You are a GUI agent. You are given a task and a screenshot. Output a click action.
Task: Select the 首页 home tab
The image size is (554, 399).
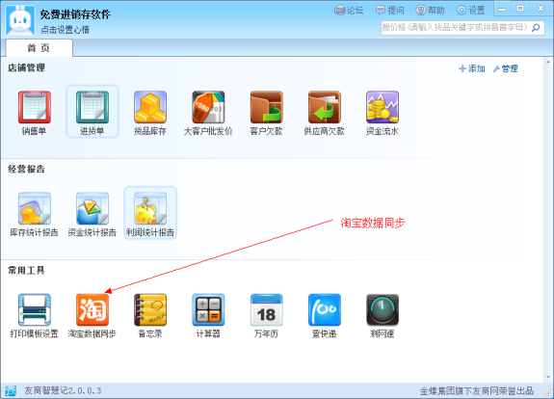click(39, 48)
